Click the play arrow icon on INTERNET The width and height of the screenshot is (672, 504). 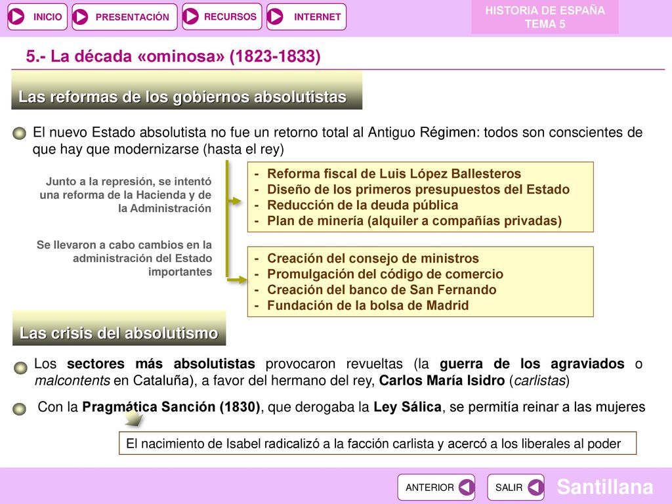coord(275,16)
